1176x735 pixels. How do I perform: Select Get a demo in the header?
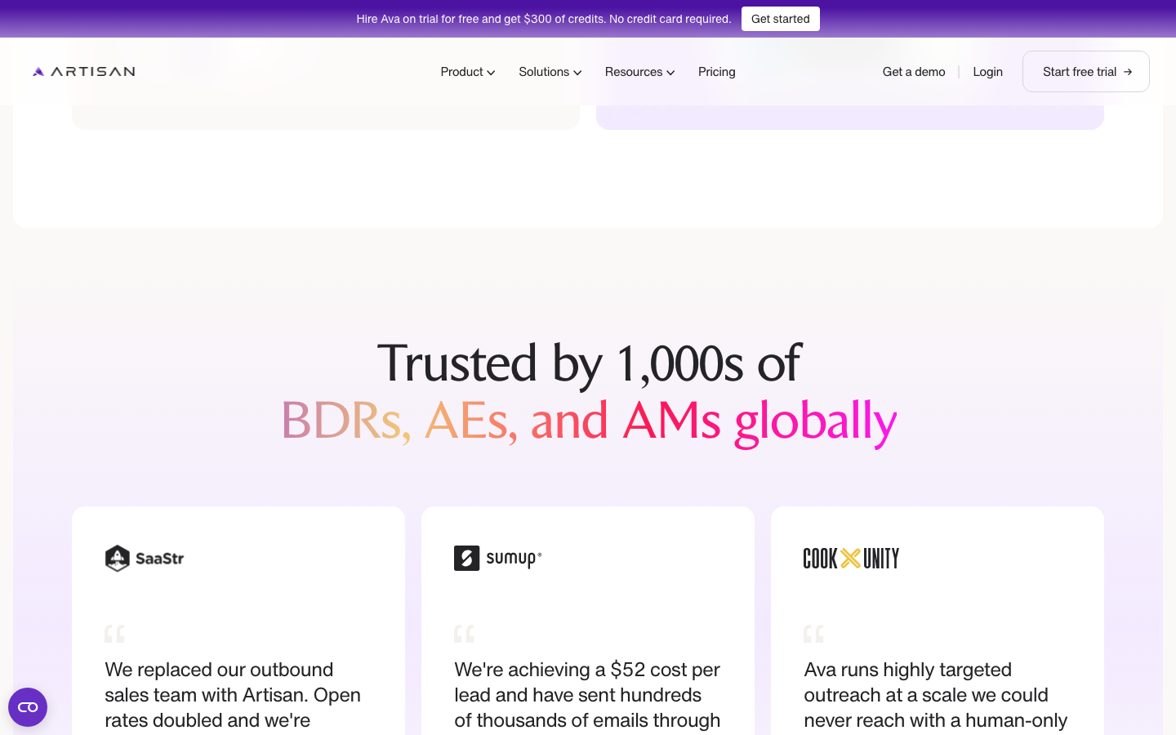[914, 72]
